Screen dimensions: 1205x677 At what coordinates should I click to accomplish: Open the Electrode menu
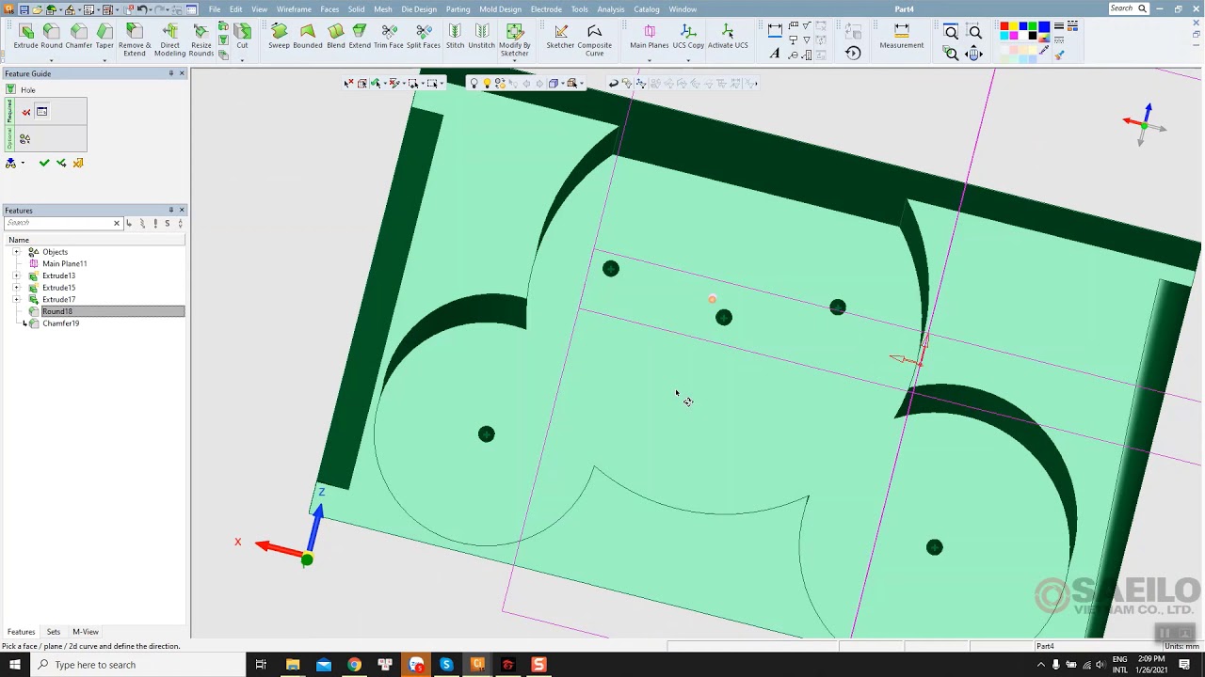pos(546,9)
